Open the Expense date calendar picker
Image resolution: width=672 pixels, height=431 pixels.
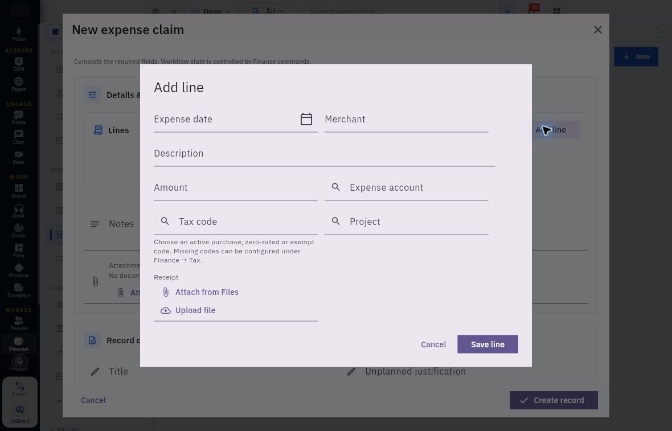(306, 119)
